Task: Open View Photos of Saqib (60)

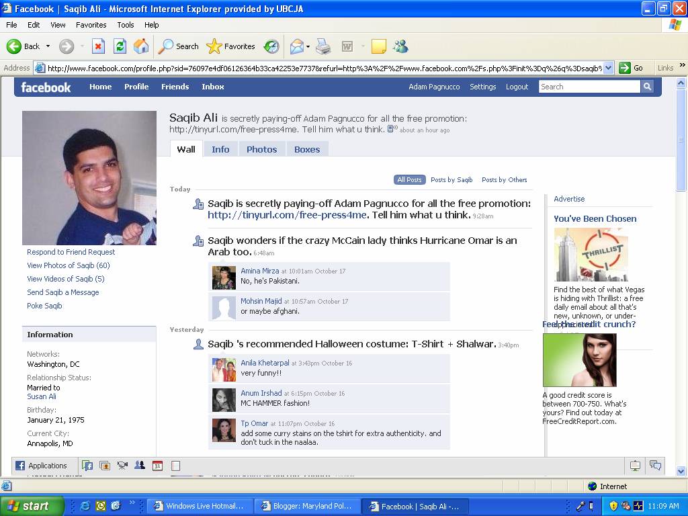Action: [x=69, y=265]
